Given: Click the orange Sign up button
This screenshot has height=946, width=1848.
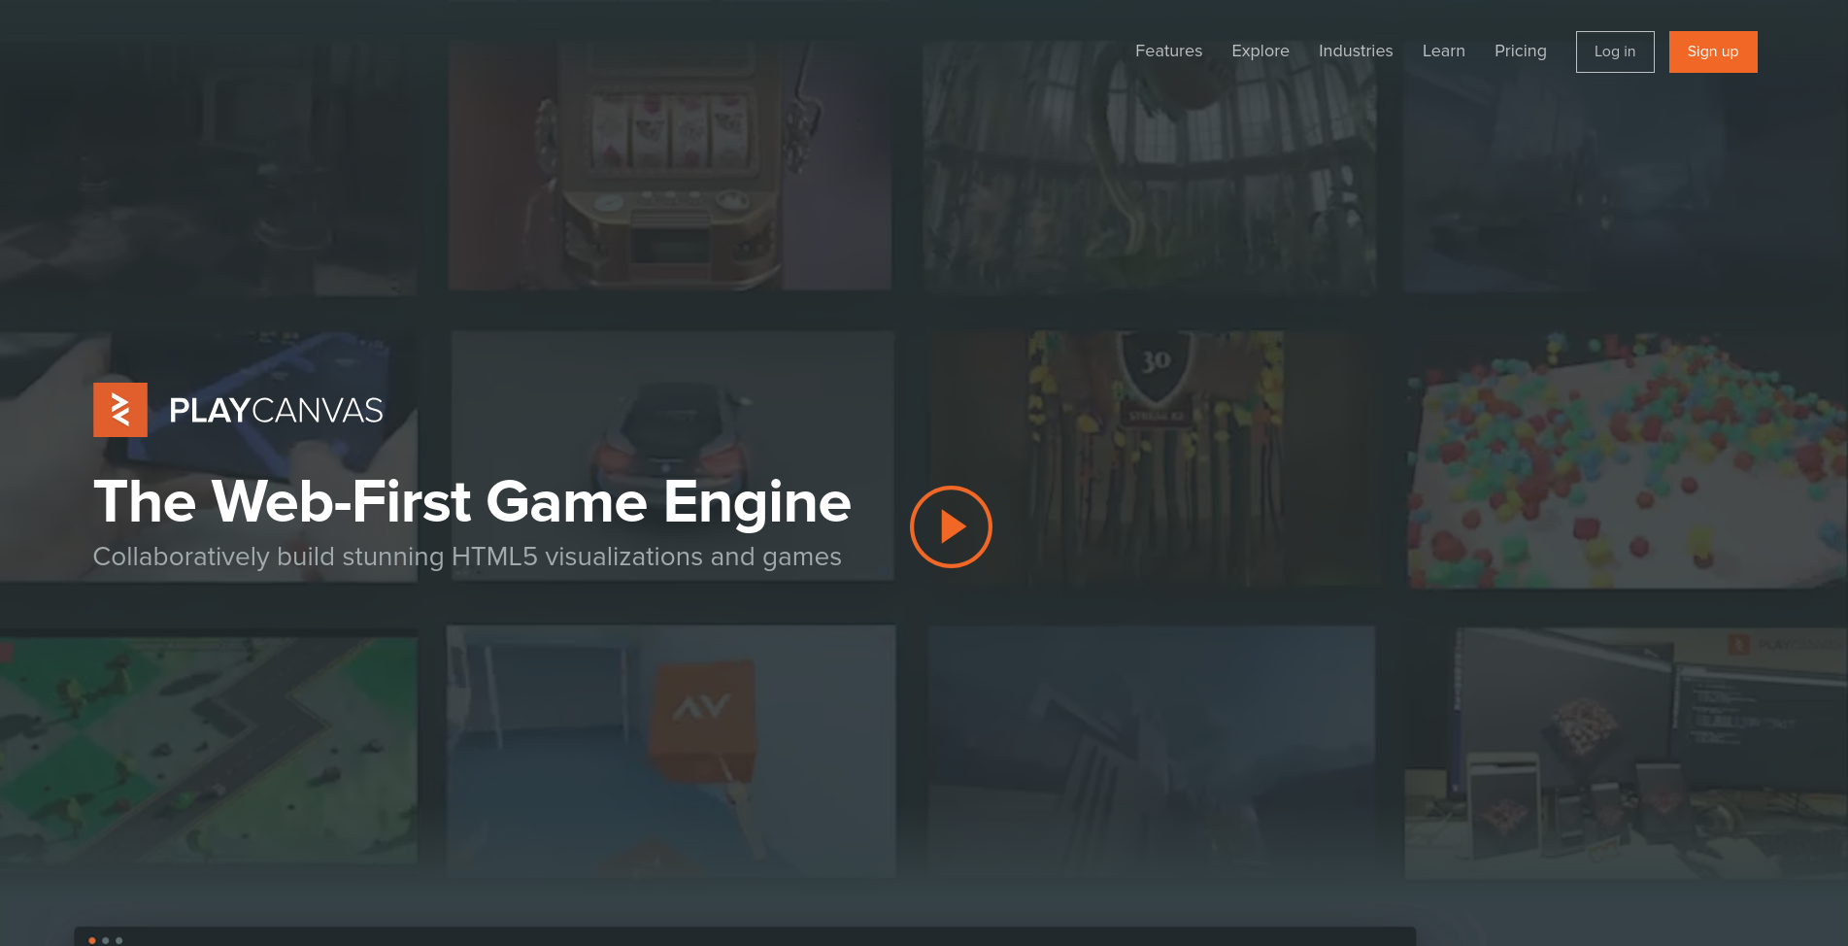Looking at the screenshot, I should click(1712, 52).
